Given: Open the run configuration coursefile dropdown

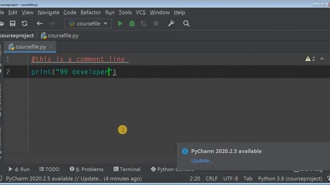Looking at the screenshot, I should 88,24.
